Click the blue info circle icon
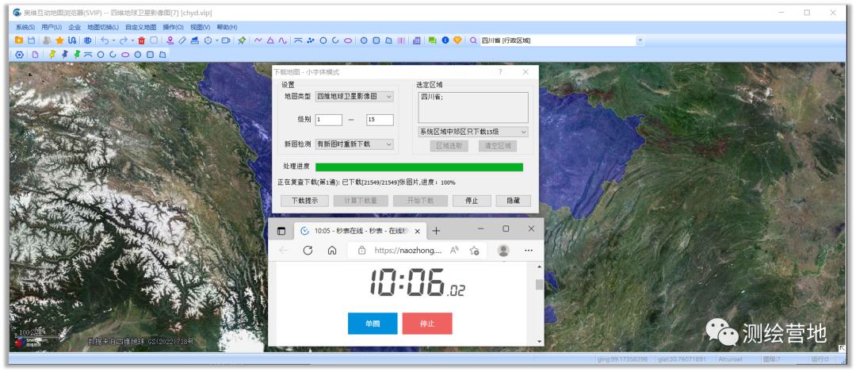Viewport: 856px width, 372px height. point(445,40)
